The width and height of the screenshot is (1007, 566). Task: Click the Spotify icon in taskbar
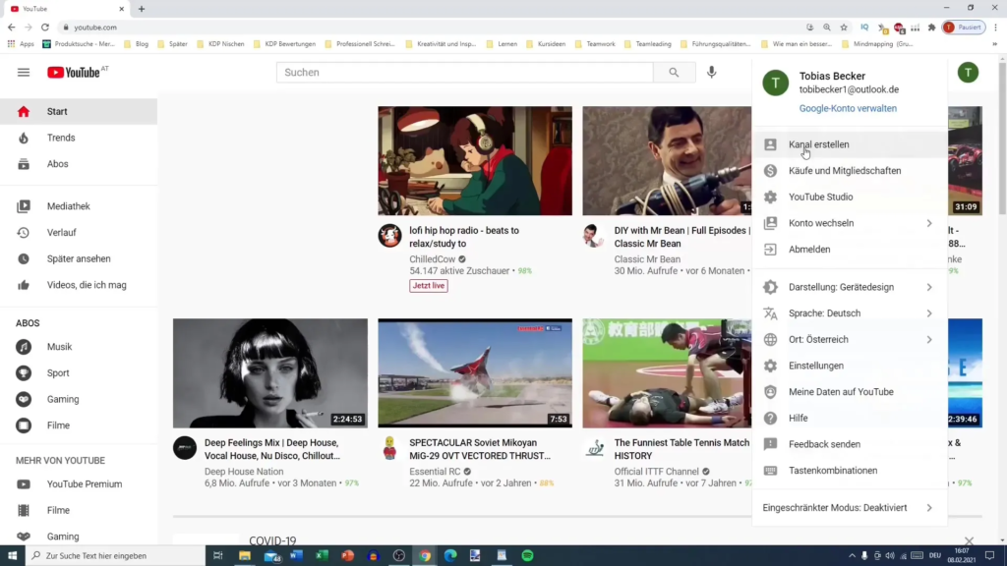point(527,556)
